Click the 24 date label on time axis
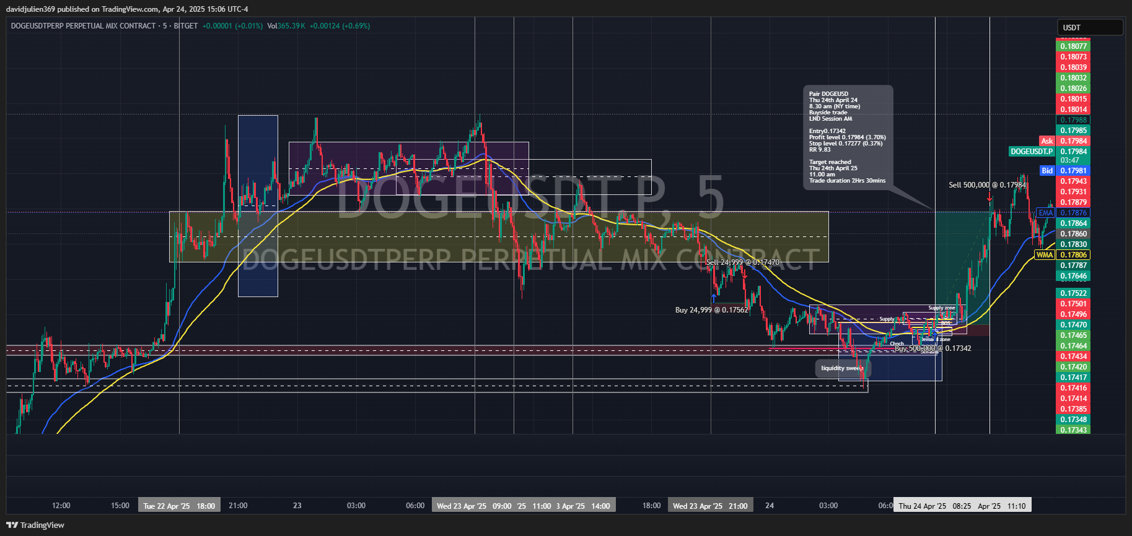The image size is (1132, 536). click(x=770, y=506)
